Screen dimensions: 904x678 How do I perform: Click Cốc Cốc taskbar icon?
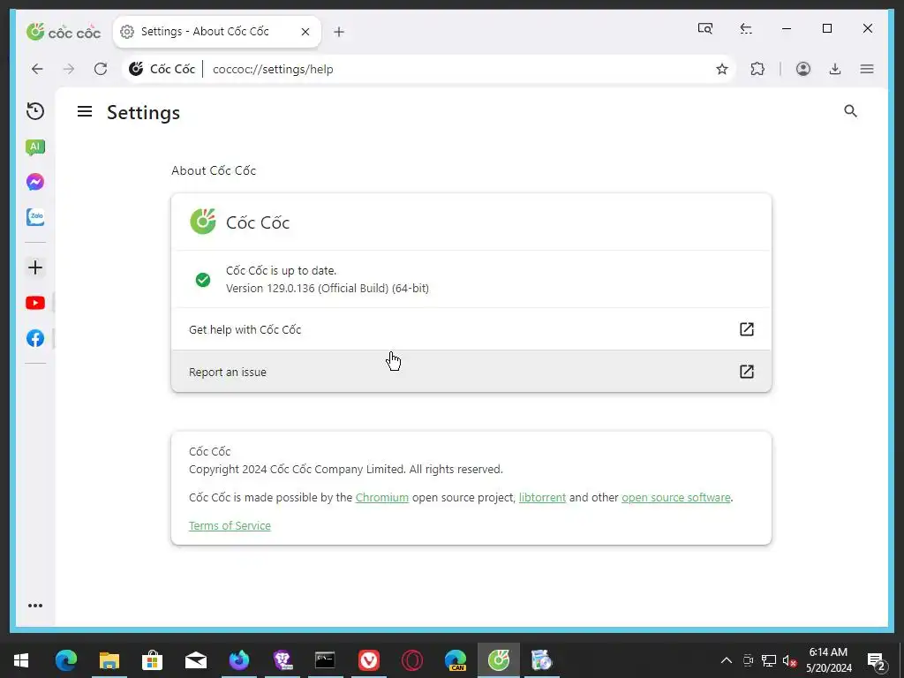(499, 660)
